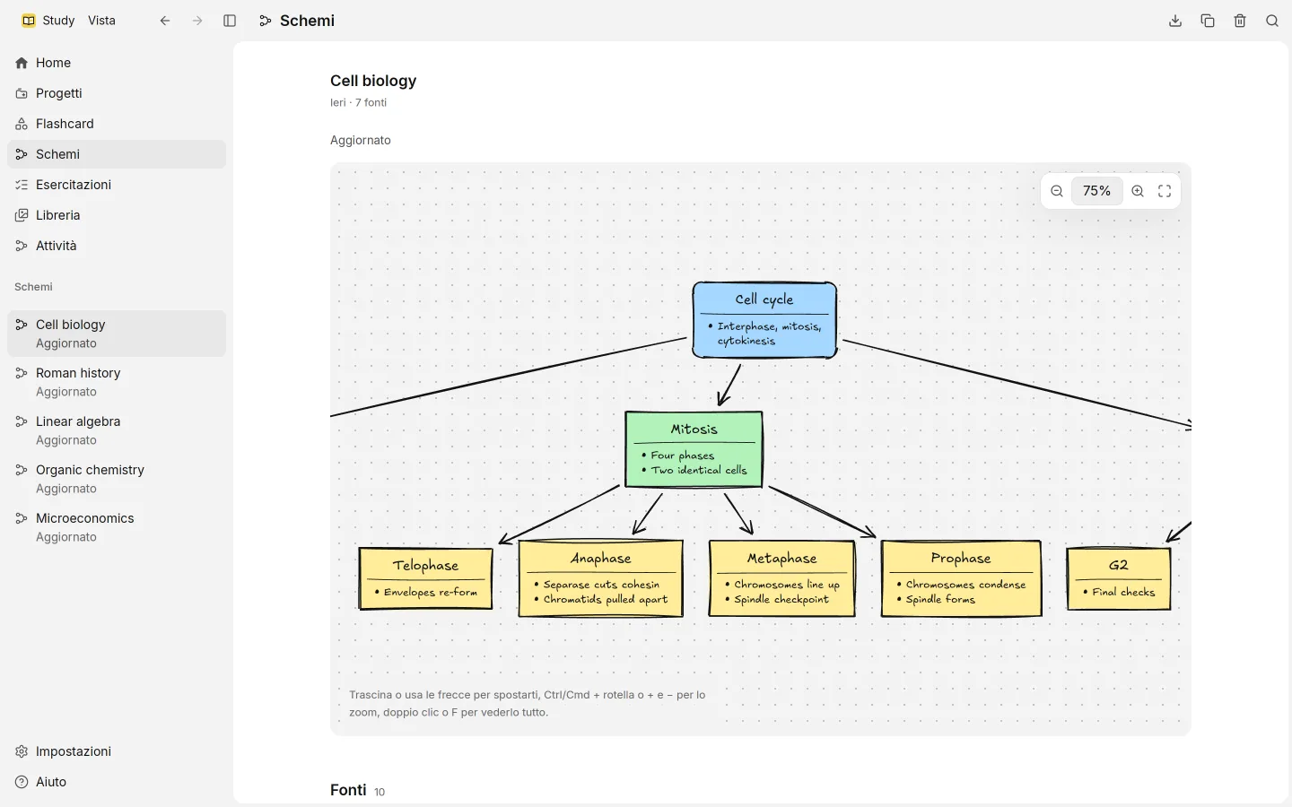This screenshot has width=1292, height=807.
Task: Toggle the sidebar panel icon
Action: 230,21
